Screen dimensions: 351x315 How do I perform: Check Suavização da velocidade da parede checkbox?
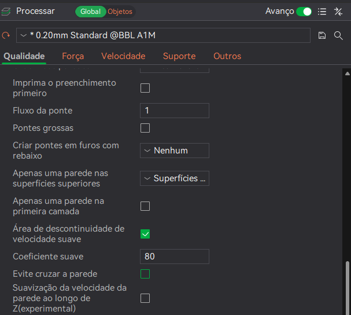point(145,298)
